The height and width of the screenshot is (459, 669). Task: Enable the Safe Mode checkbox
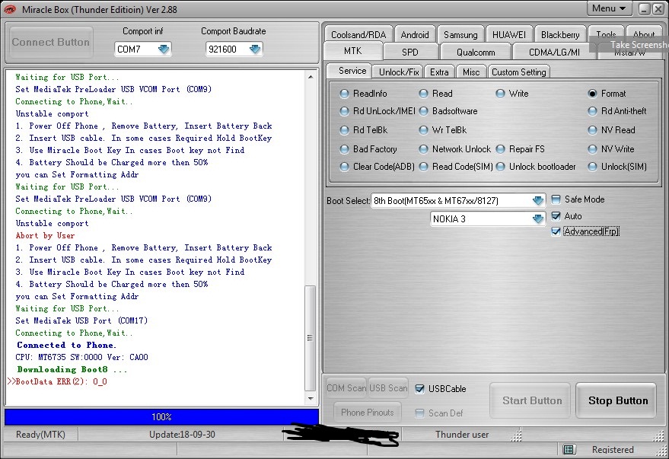[556, 199]
